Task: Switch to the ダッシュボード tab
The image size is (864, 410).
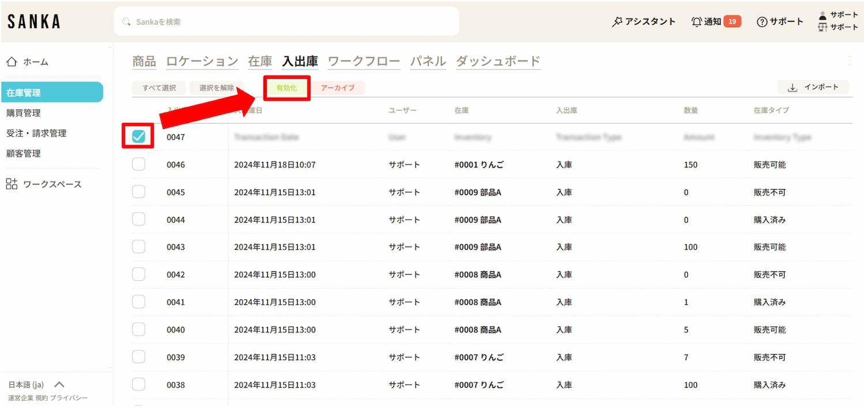Action: pos(498,61)
